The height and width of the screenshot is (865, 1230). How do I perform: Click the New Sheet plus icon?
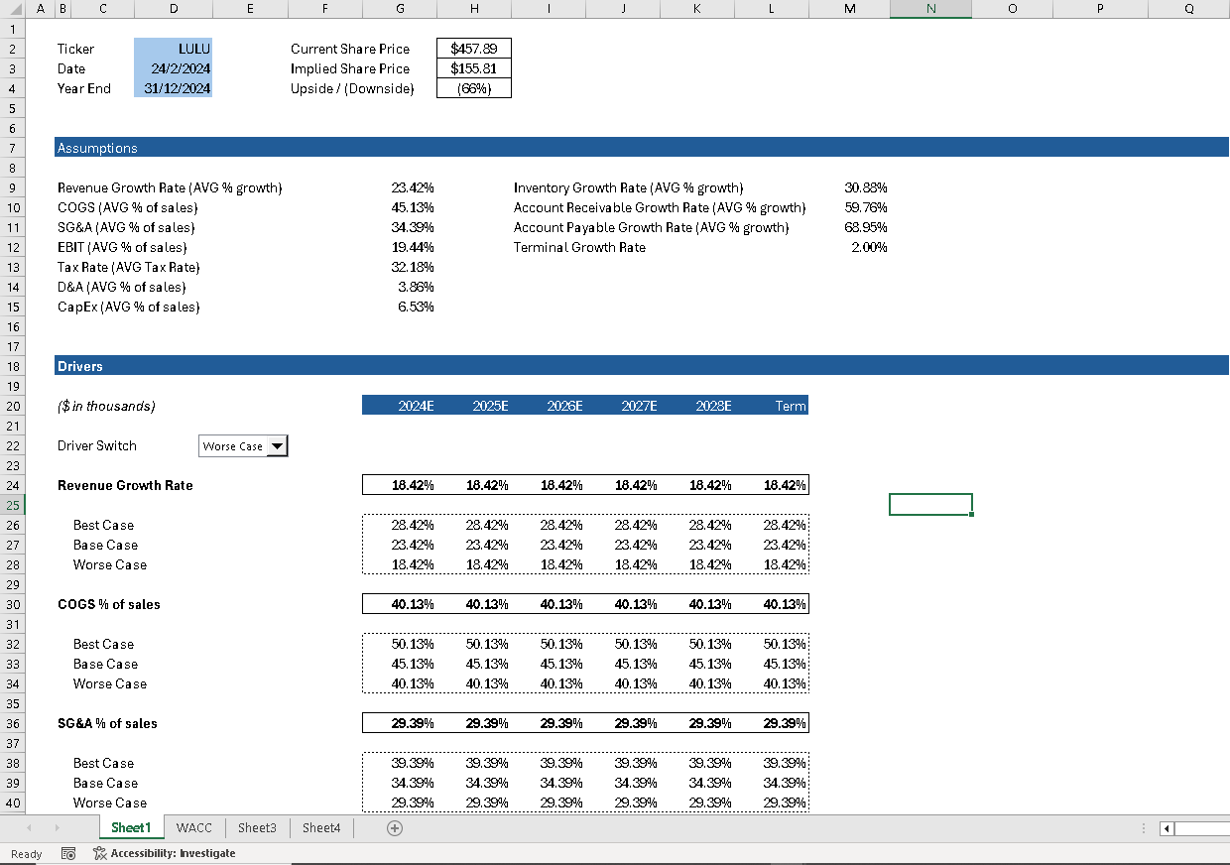[x=395, y=827]
